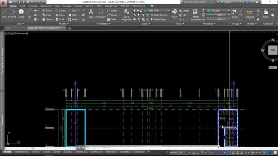Activate the Stretch command
Viewport: 278px width, 156px height.
coord(47,19)
